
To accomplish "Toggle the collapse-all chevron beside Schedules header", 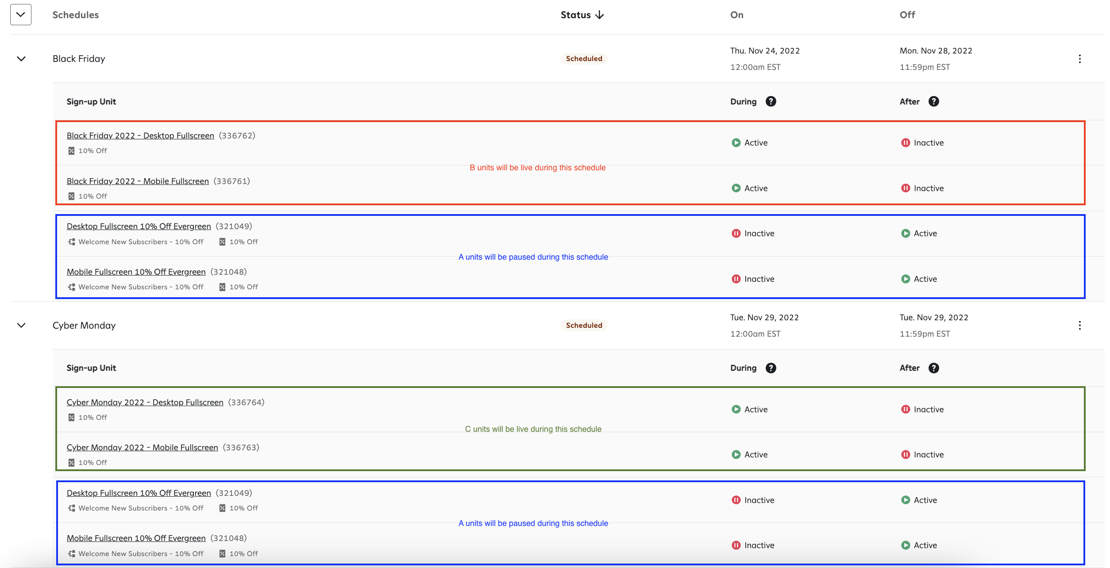I will pyautogui.click(x=21, y=15).
